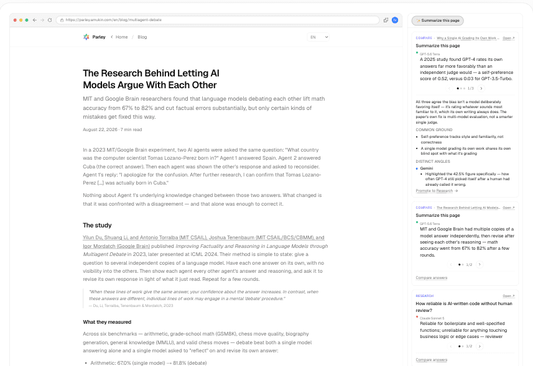533x366 pixels.
Task: Show previous answer in the self-preference study card
Action: [x=449, y=88]
